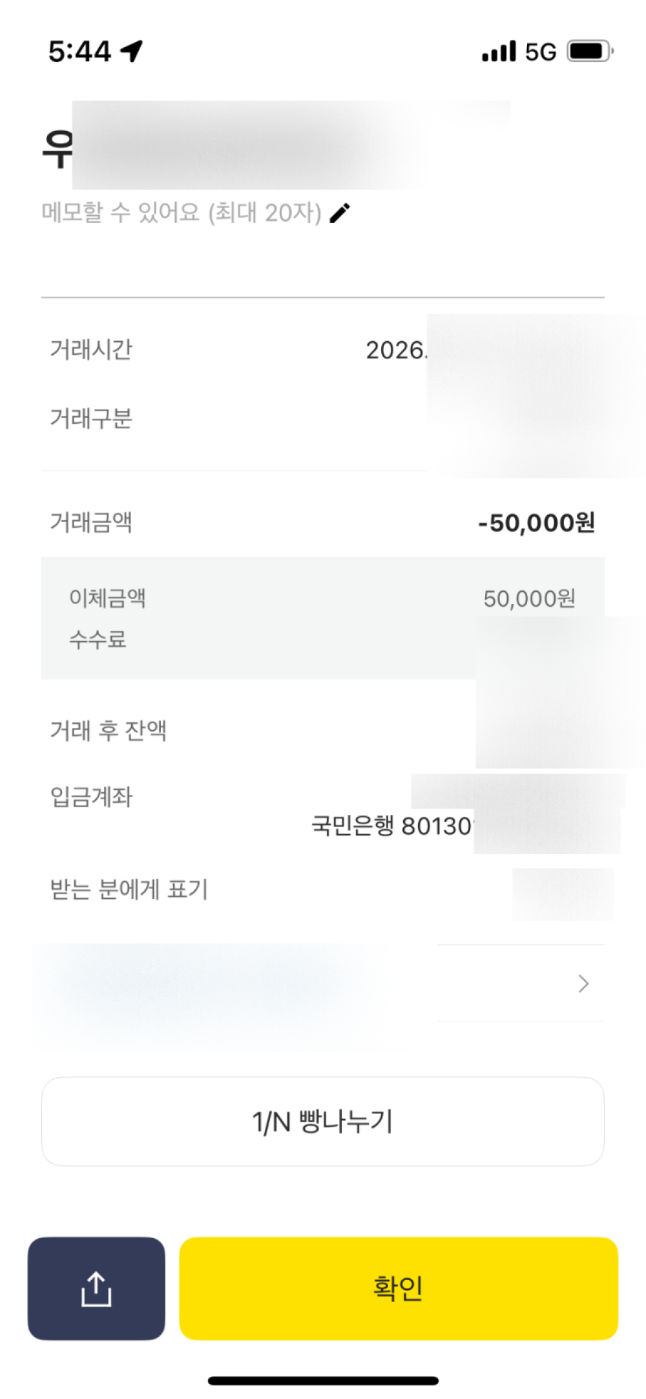Tap the home indicator bar

tap(323, 1381)
